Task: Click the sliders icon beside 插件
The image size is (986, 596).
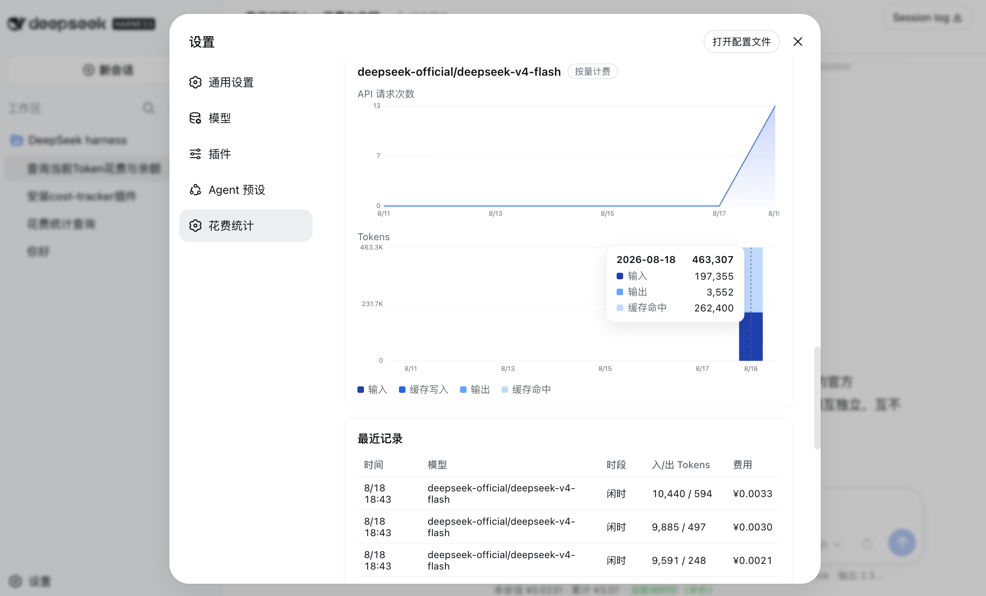Action: pyautogui.click(x=195, y=154)
